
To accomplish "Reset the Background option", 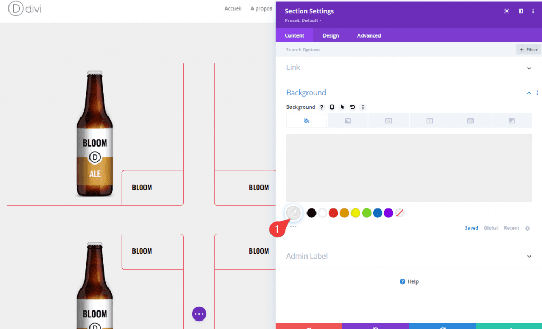I will (x=353, y=107).
